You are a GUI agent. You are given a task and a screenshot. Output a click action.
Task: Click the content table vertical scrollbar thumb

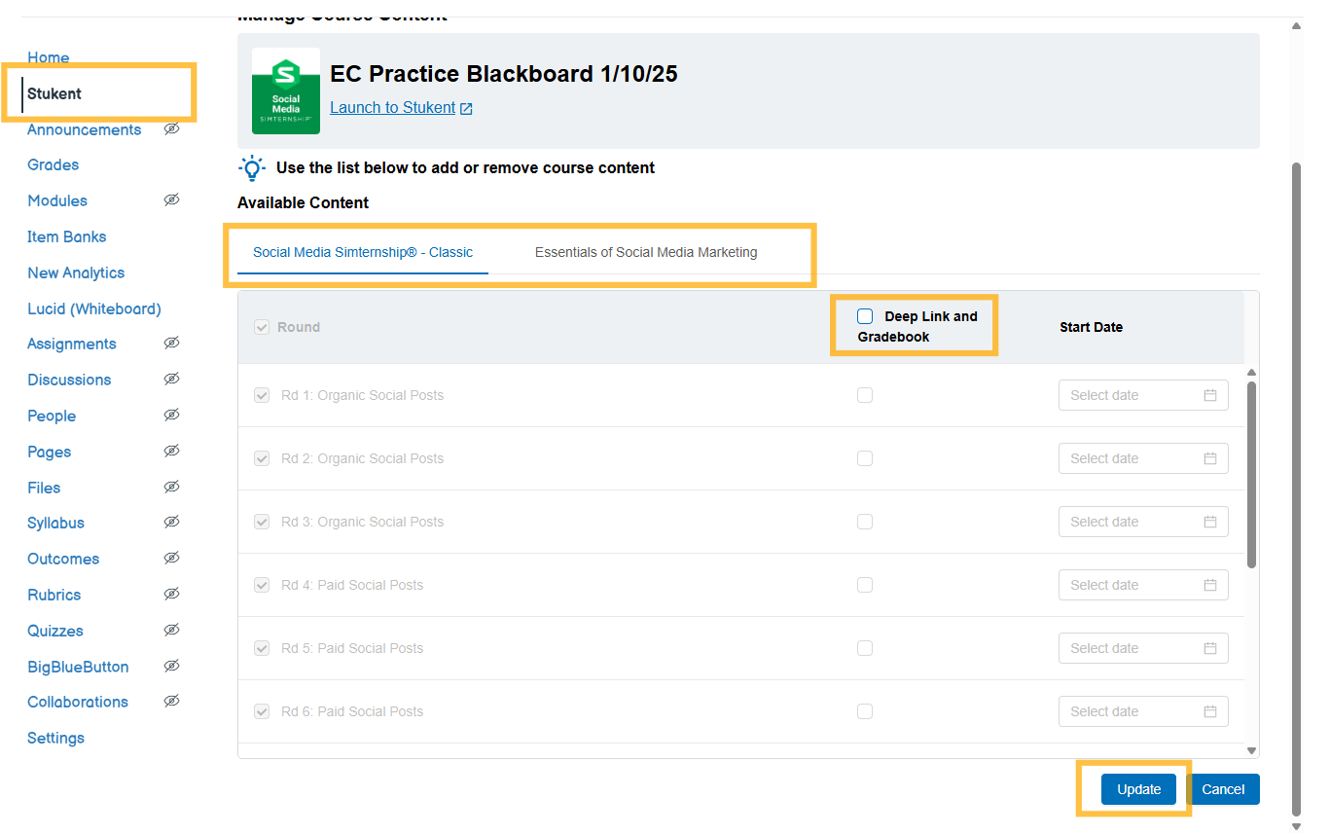pos(1252,474)
